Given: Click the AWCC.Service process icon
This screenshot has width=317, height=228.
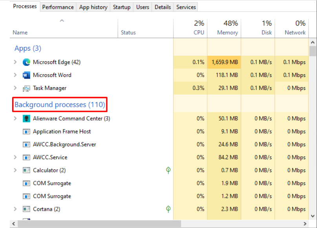Looking at the screenshot, I should click(x=26, y=157).
